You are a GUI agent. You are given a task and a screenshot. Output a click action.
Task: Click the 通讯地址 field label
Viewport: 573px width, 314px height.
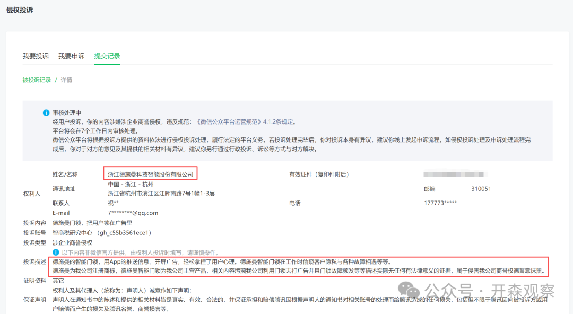[x=64, y=189]
